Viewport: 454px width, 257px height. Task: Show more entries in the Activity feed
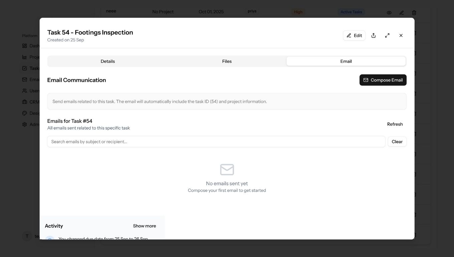(144, 226)
